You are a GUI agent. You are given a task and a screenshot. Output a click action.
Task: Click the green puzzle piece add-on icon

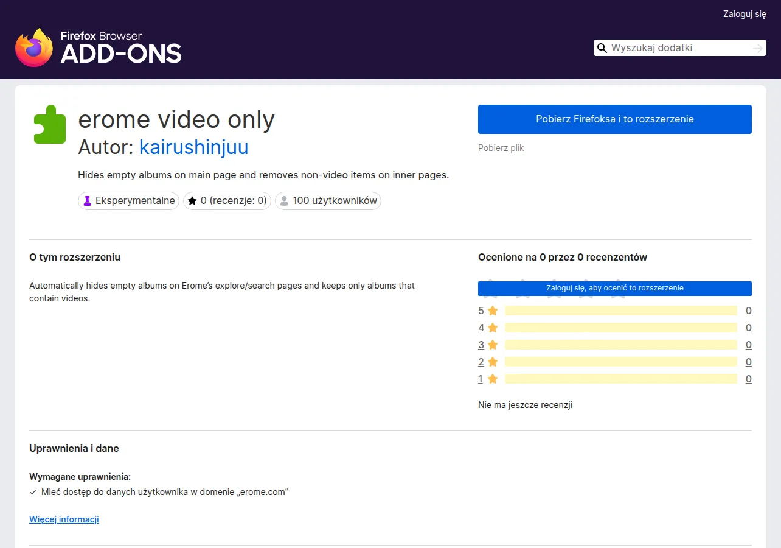point(49,124)
